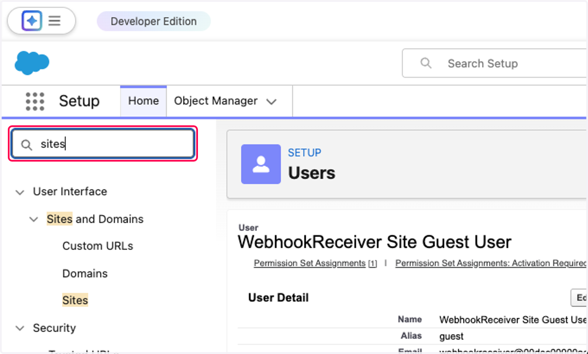This screenshot has width=588, height=354.
Task: Focus the Search Setup field
Action: coord(495,63)
